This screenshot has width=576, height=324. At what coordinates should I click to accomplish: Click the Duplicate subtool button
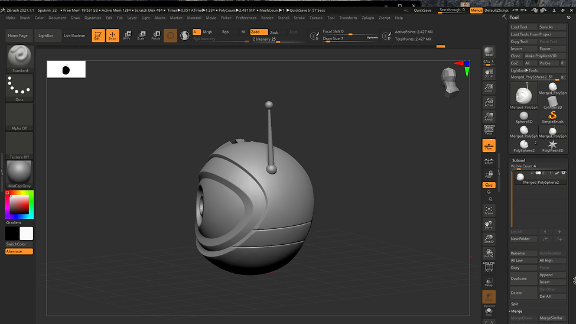tap(523, 278)
